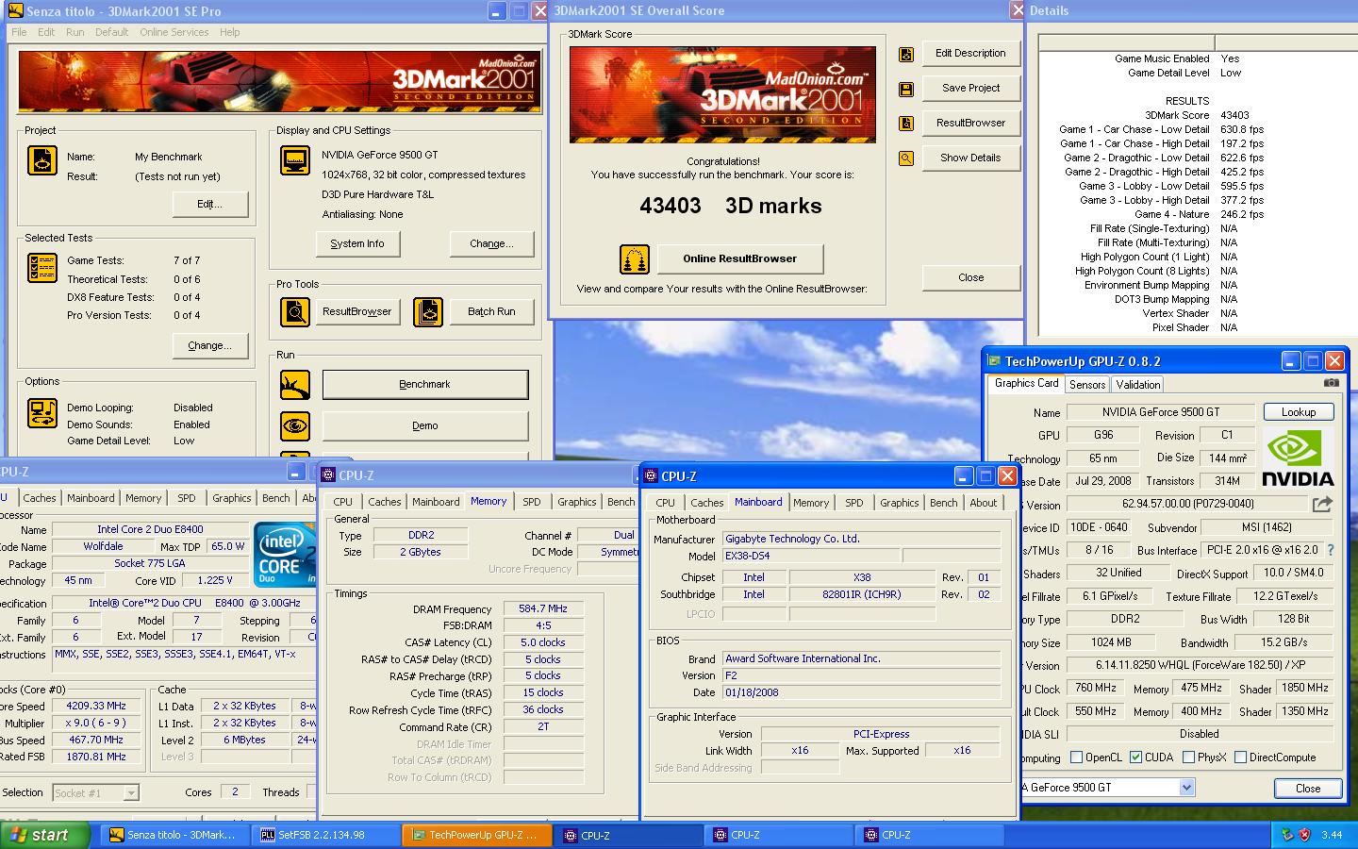Click the Windows Start button
Screen dimensions: 1358x849
pyautogui.click(x=45, y=835)
